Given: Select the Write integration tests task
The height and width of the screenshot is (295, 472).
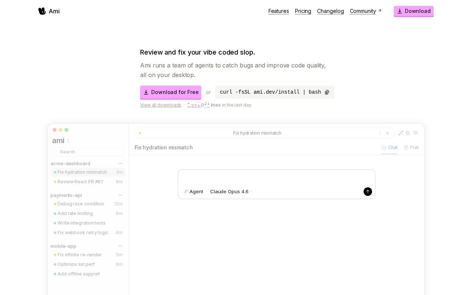Looking at the screenshot, I should click(x=88, y=223).
